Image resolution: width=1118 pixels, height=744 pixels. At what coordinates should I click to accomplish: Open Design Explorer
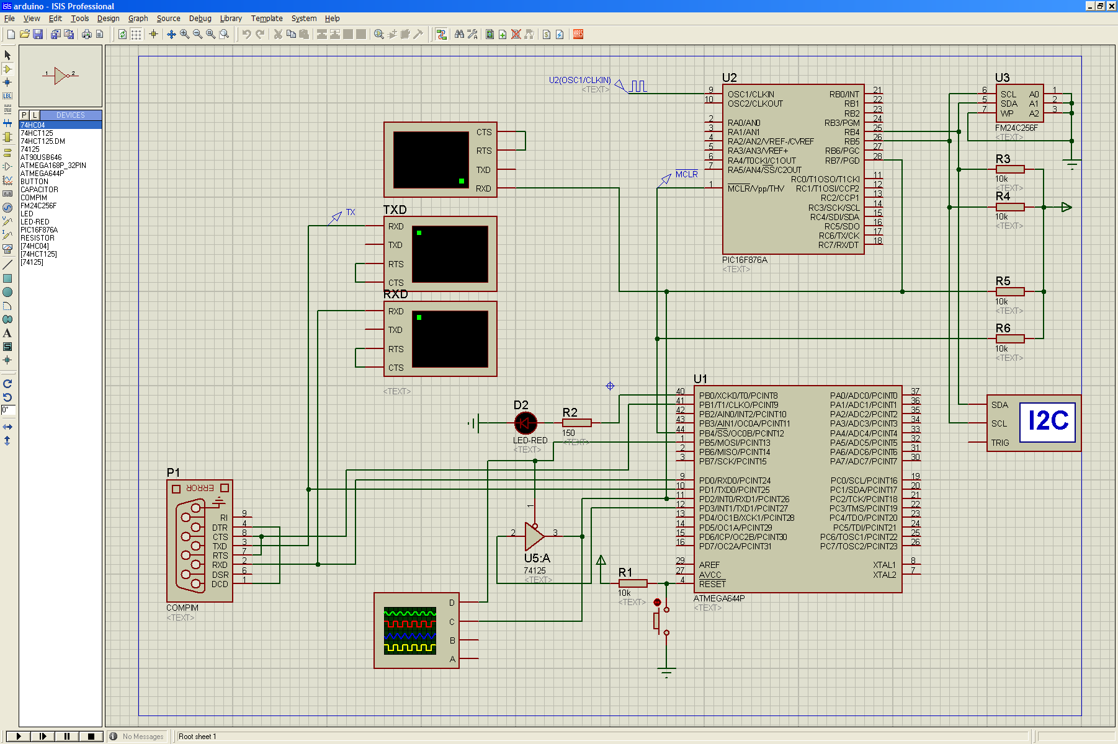point(490,34)
